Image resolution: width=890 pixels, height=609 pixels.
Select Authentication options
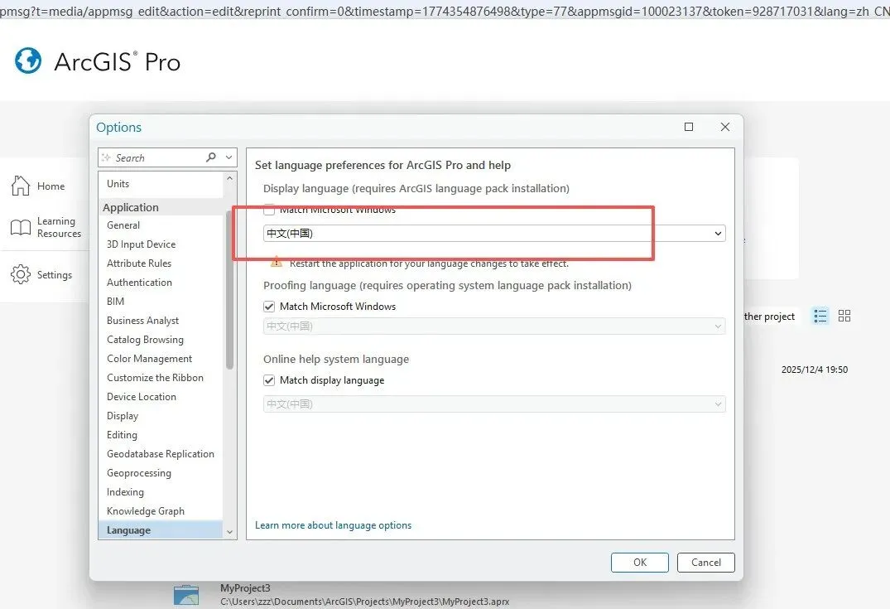tap(140, 283)
